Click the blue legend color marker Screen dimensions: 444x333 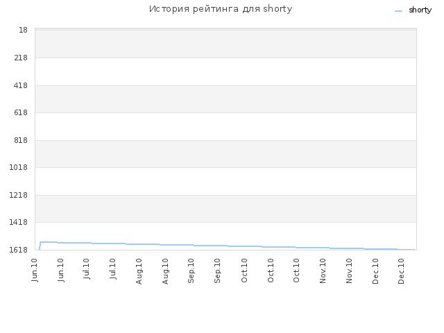point(398,11)
